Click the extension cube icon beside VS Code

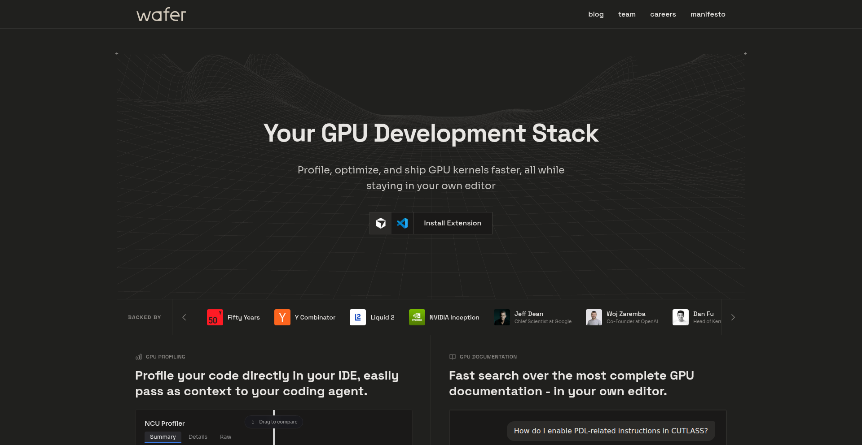click(x=380, y=223)
